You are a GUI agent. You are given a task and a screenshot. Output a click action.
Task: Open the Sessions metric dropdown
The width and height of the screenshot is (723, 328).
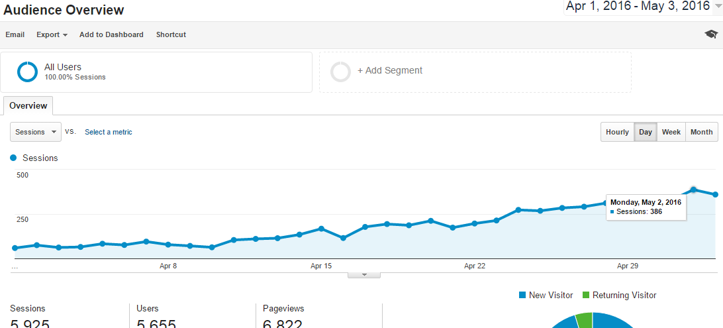36,132
